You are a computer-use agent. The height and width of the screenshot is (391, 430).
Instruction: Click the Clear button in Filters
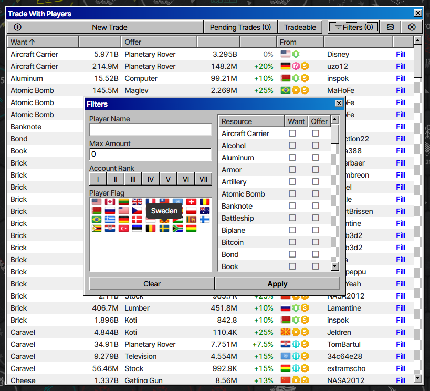pos(152,284)
